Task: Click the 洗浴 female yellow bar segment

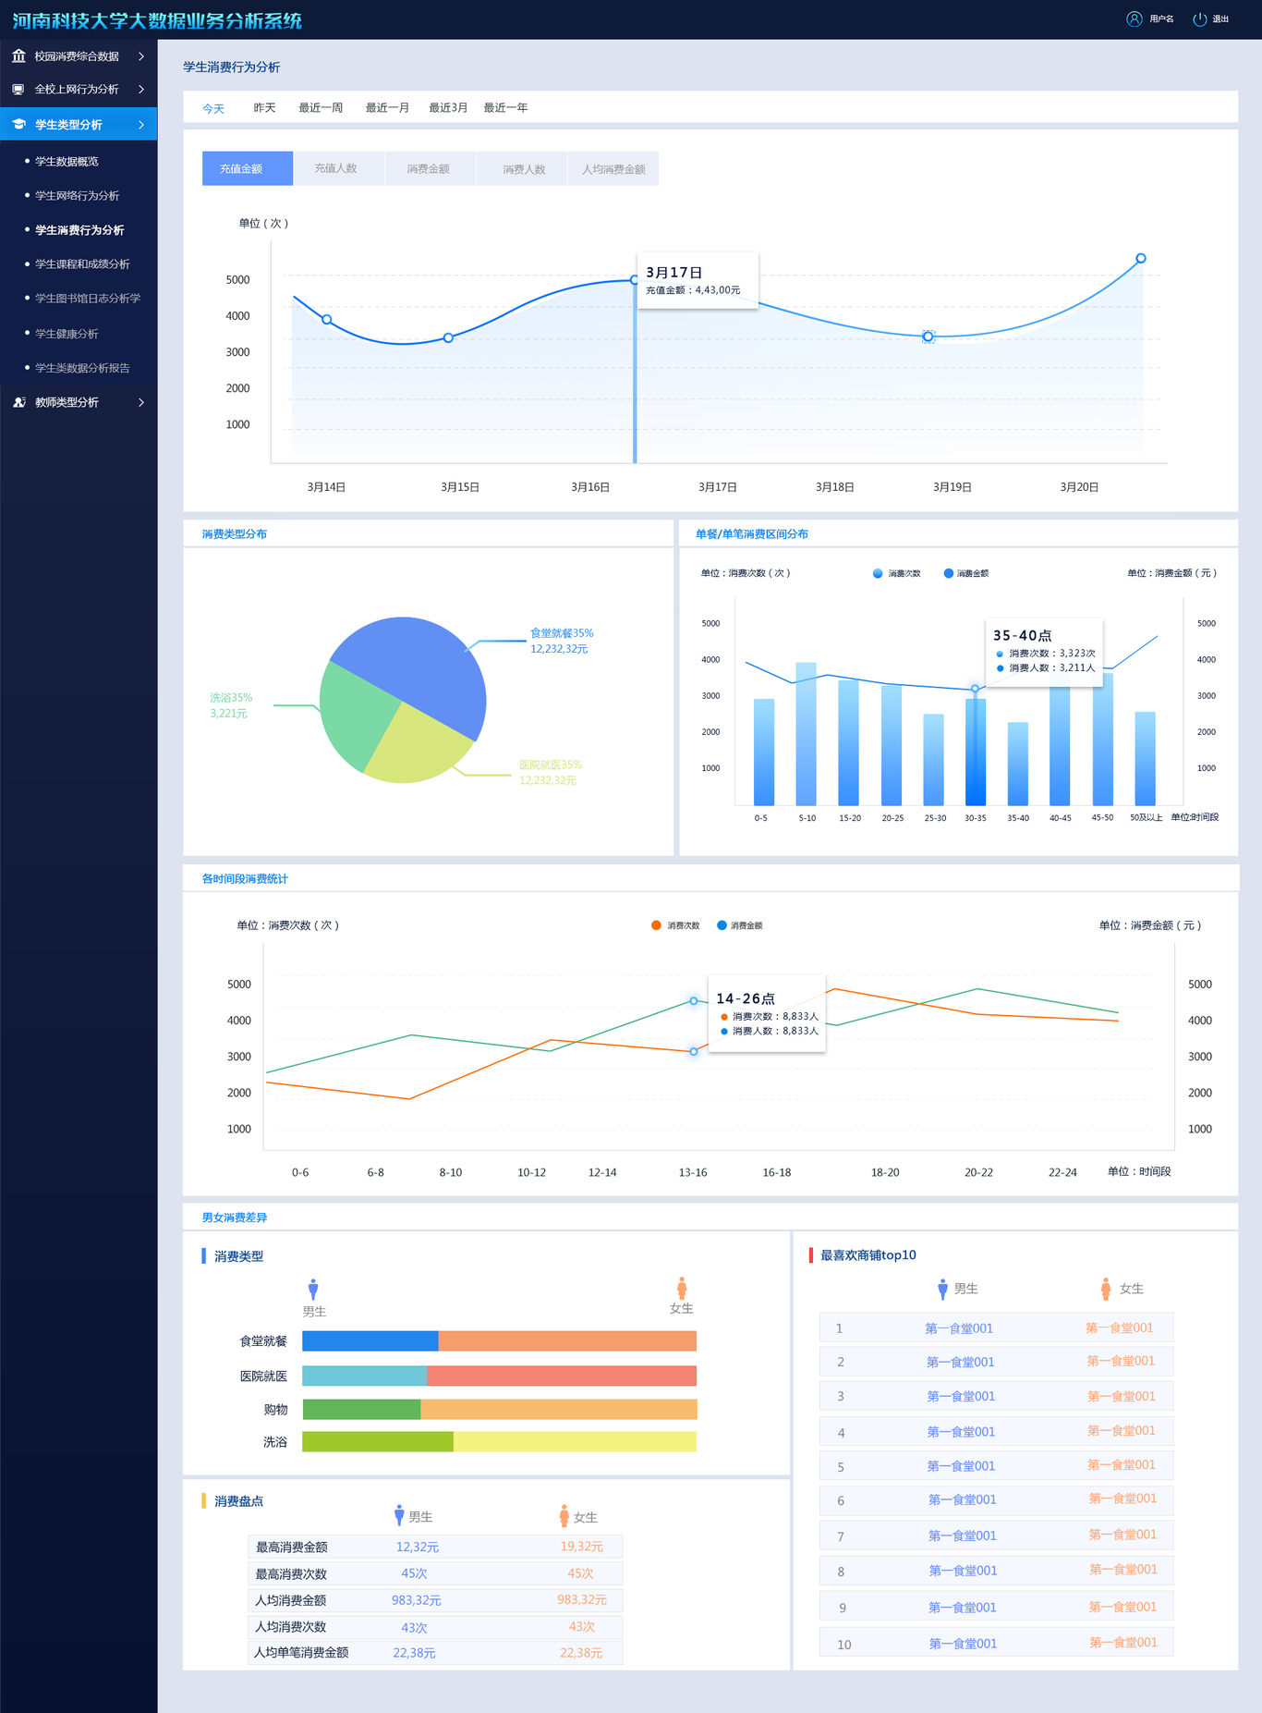Action: (575, 1441)
